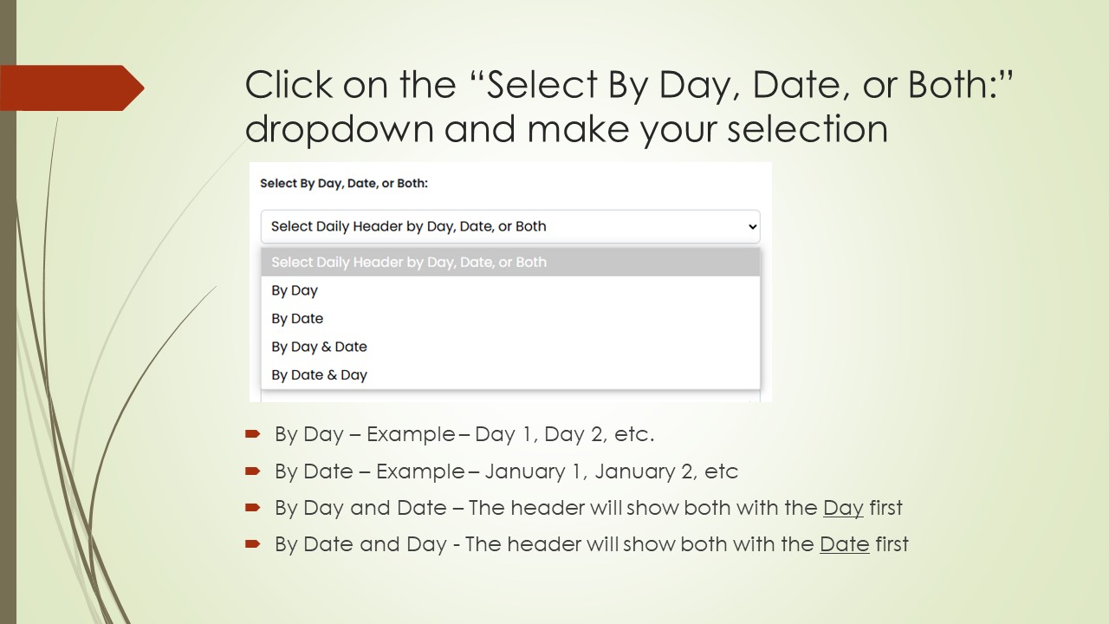Click bullet arrow beside "By Date and Day"
The width and height of the screenshot is (1109, 624).
252,543
